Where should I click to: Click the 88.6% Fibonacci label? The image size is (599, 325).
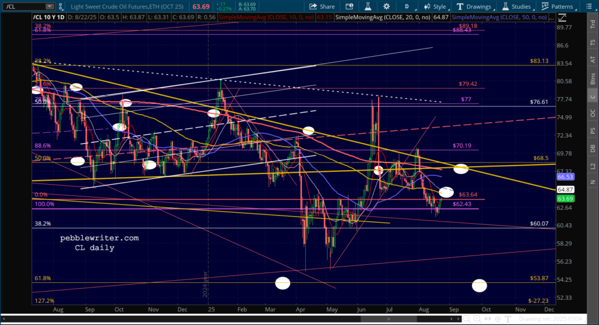[43, 146]
